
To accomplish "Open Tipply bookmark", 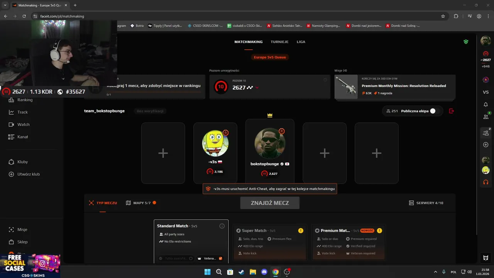I will tap(165, 25).
